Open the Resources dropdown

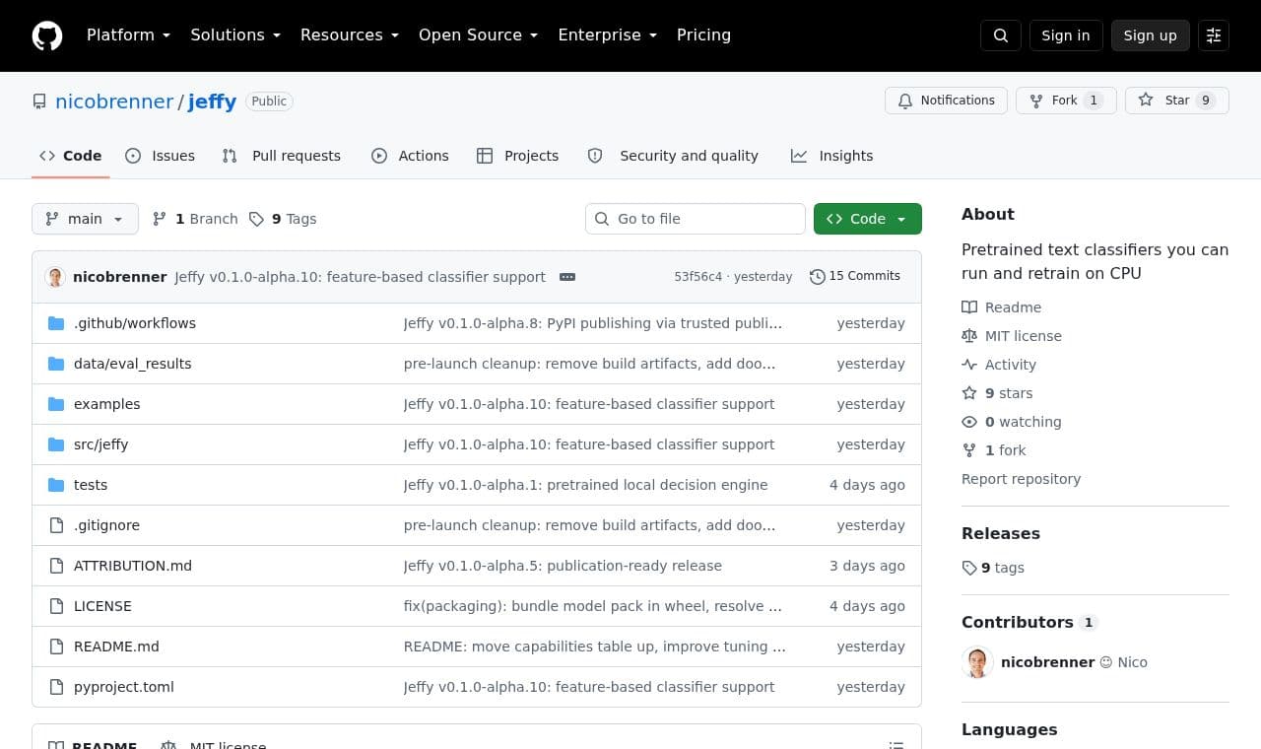pyautogui.click(x=349, y=35)
